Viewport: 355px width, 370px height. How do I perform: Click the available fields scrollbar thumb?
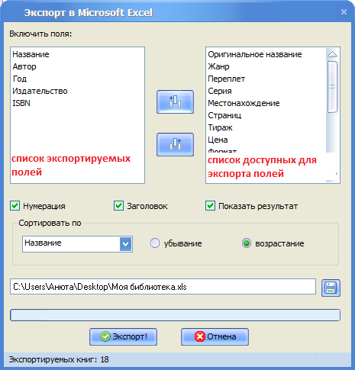[x=332, y=87]
